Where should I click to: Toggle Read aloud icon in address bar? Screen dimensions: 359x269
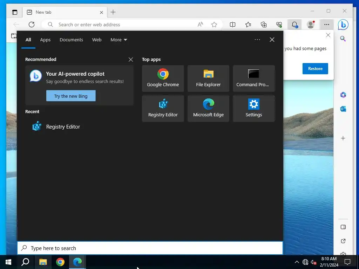(x=200, y=25)
